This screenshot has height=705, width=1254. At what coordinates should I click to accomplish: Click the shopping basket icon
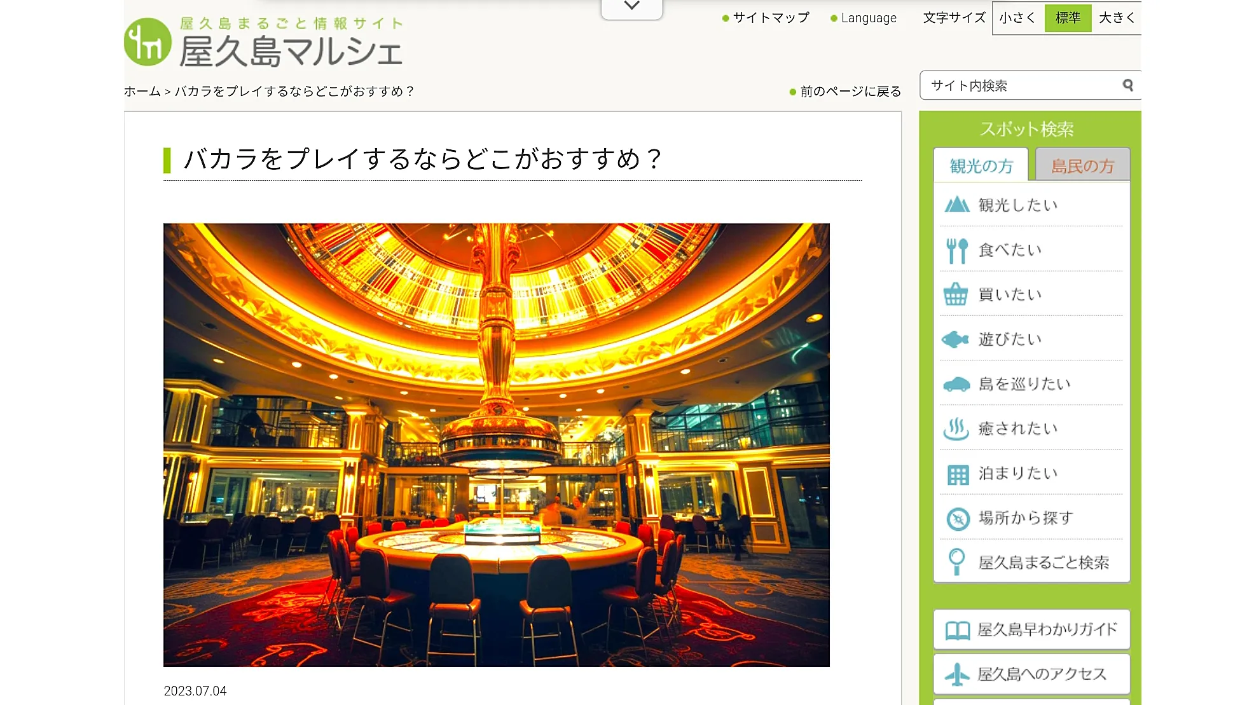pyautogui.click(x=955, y=294)
